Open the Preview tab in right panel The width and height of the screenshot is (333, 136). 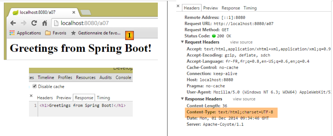tap(210, 8)
